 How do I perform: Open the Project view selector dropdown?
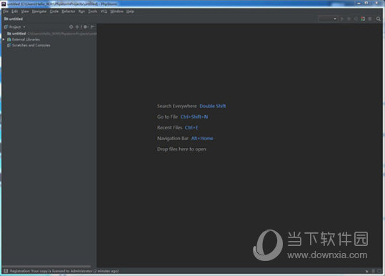[x=15, y=26]
